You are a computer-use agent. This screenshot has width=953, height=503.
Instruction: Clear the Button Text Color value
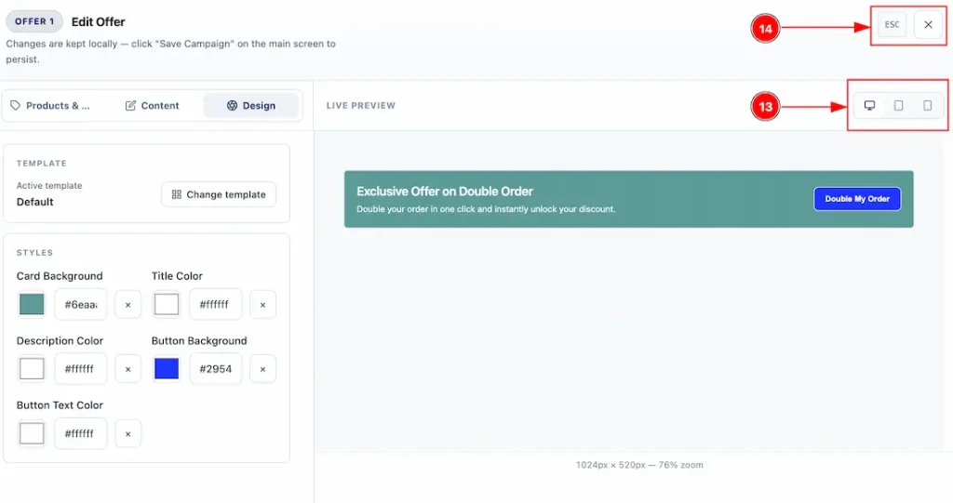(128, 434)
